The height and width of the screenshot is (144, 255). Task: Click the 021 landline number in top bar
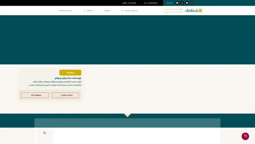coord(150,3)
